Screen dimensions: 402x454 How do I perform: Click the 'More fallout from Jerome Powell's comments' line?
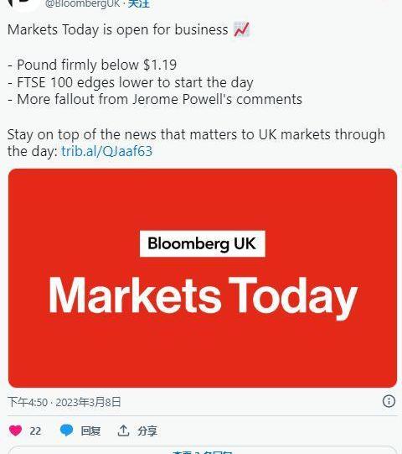[x=155, y=99]
